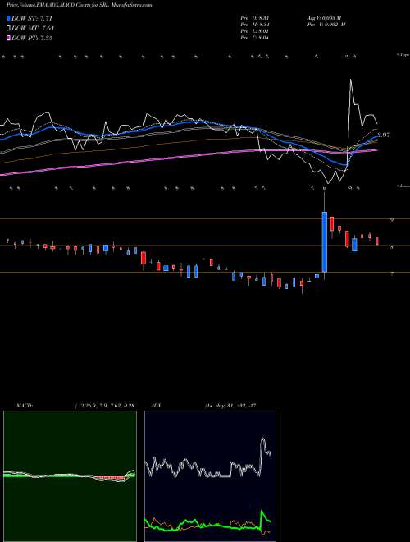Click the white DOW MT legend swatch
The width and height of the screenshot is (410, 542).
point(9,28)
